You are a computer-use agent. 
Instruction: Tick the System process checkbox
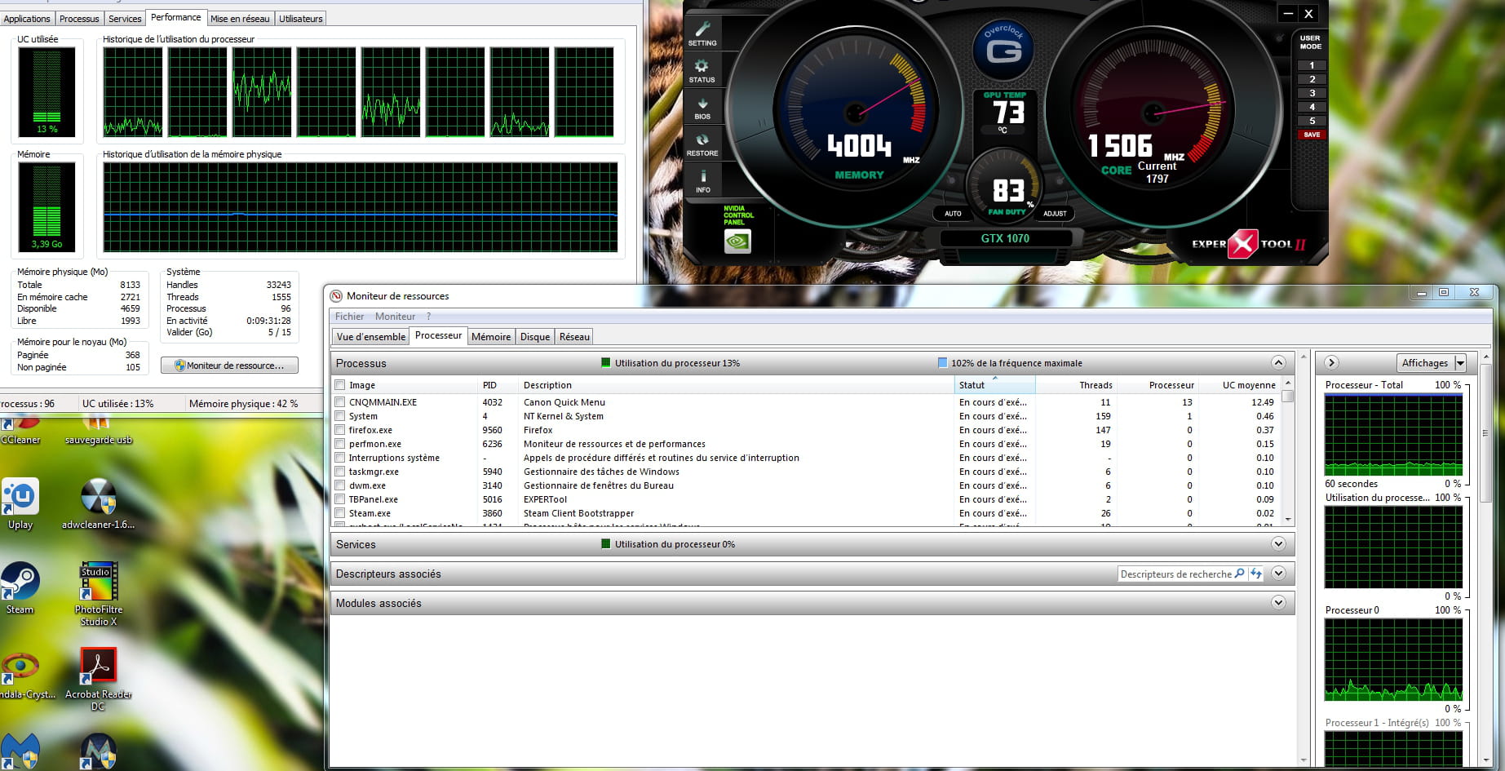pyautogui.click(x=339, y=416)
